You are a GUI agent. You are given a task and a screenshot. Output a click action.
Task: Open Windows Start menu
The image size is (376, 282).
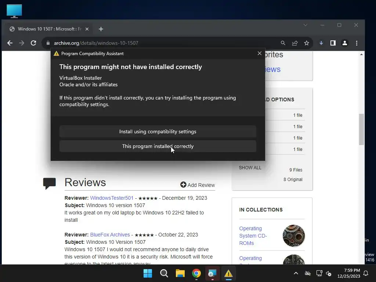[x=148, y=273]
